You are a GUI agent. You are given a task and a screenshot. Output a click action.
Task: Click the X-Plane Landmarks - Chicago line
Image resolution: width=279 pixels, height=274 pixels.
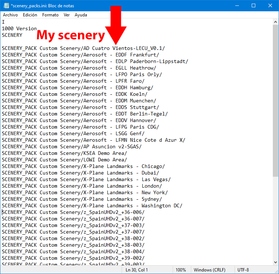tap(83, 167)
